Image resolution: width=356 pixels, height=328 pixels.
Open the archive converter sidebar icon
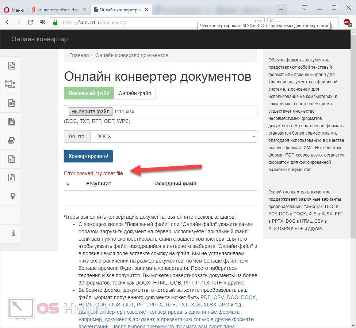pyautogui.click(x=12, y=177)
